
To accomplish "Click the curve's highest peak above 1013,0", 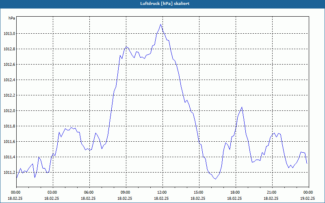I will [160, 24].
